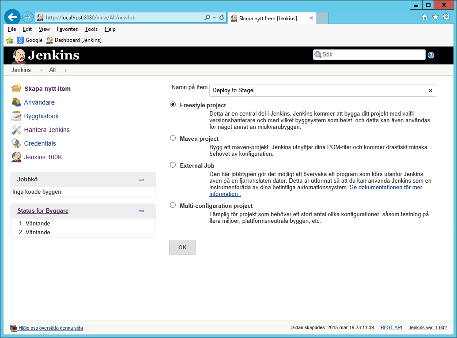Click the Jenkins breadcrumb link
The height and width of the screenshot is (338, 457).
tap(21, 70)
